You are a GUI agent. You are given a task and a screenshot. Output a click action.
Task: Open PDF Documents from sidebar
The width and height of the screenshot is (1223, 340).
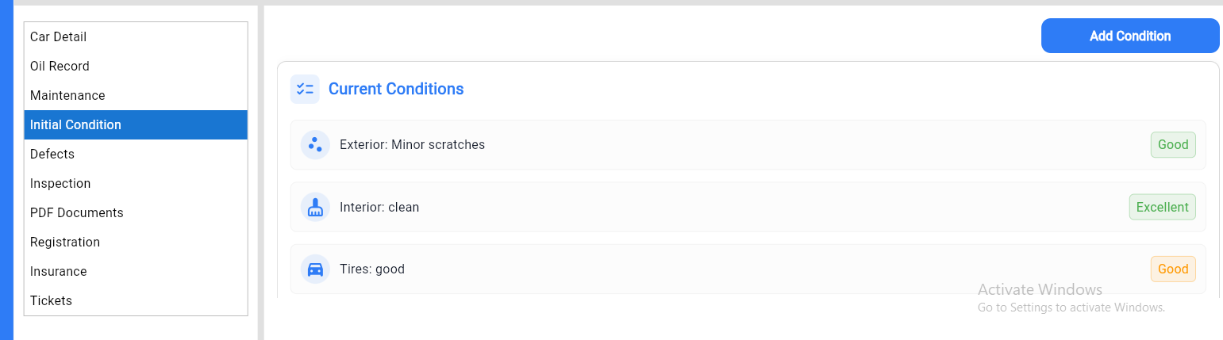coord(77,213)
